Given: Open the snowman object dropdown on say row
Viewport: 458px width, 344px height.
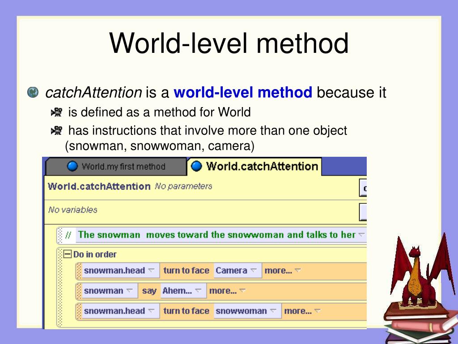Looking at the screenshot, I should tap(129, 290).
